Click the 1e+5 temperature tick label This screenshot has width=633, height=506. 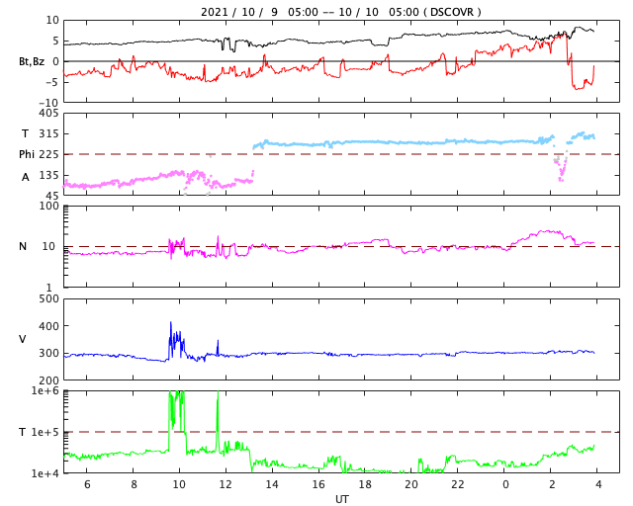point(45,432)
